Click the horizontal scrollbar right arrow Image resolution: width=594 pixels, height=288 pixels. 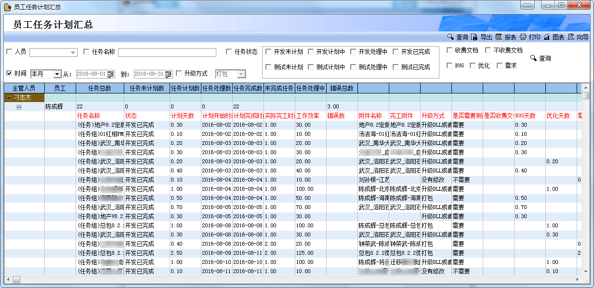[x=578, y=279]
